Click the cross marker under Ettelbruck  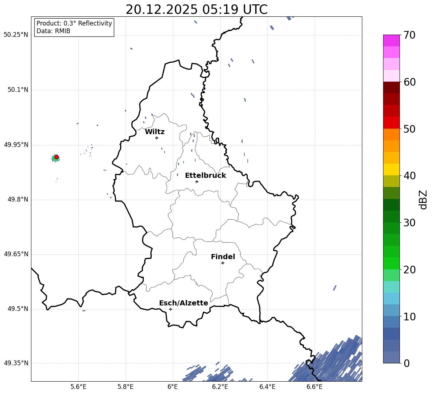197,182
